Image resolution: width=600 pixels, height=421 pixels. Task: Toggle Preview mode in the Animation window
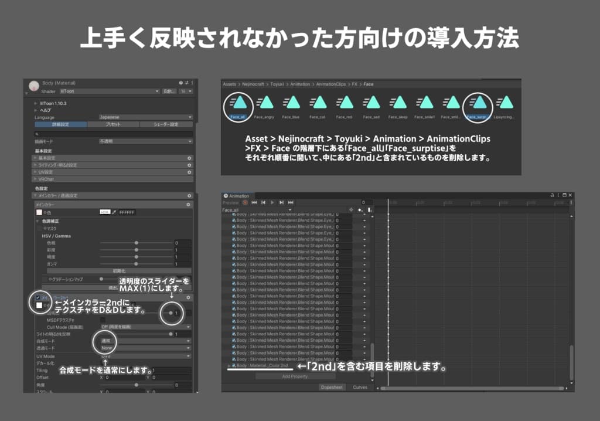point(231,202)
